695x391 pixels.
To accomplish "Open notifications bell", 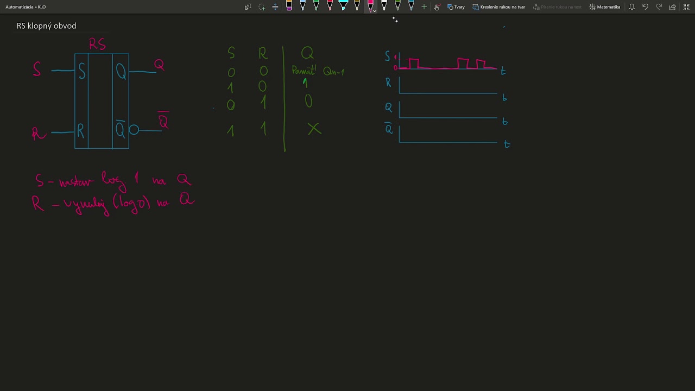I will point(632,7).
